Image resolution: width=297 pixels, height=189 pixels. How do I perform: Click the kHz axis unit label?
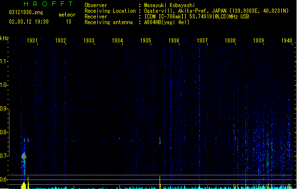tap(4, 38)
